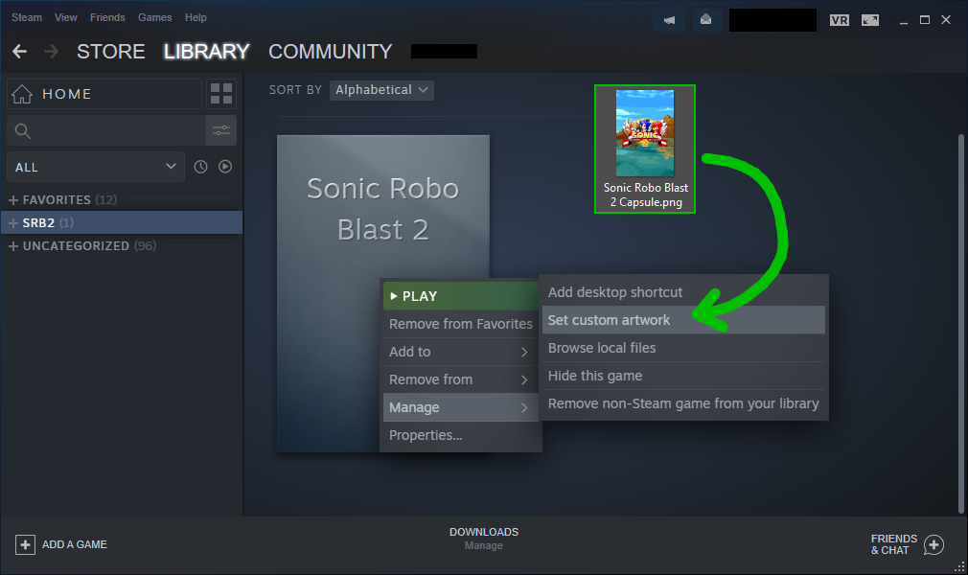
Task: Choose Remove from Favorites
Action: pyautogui.click(x=461, y=324)
